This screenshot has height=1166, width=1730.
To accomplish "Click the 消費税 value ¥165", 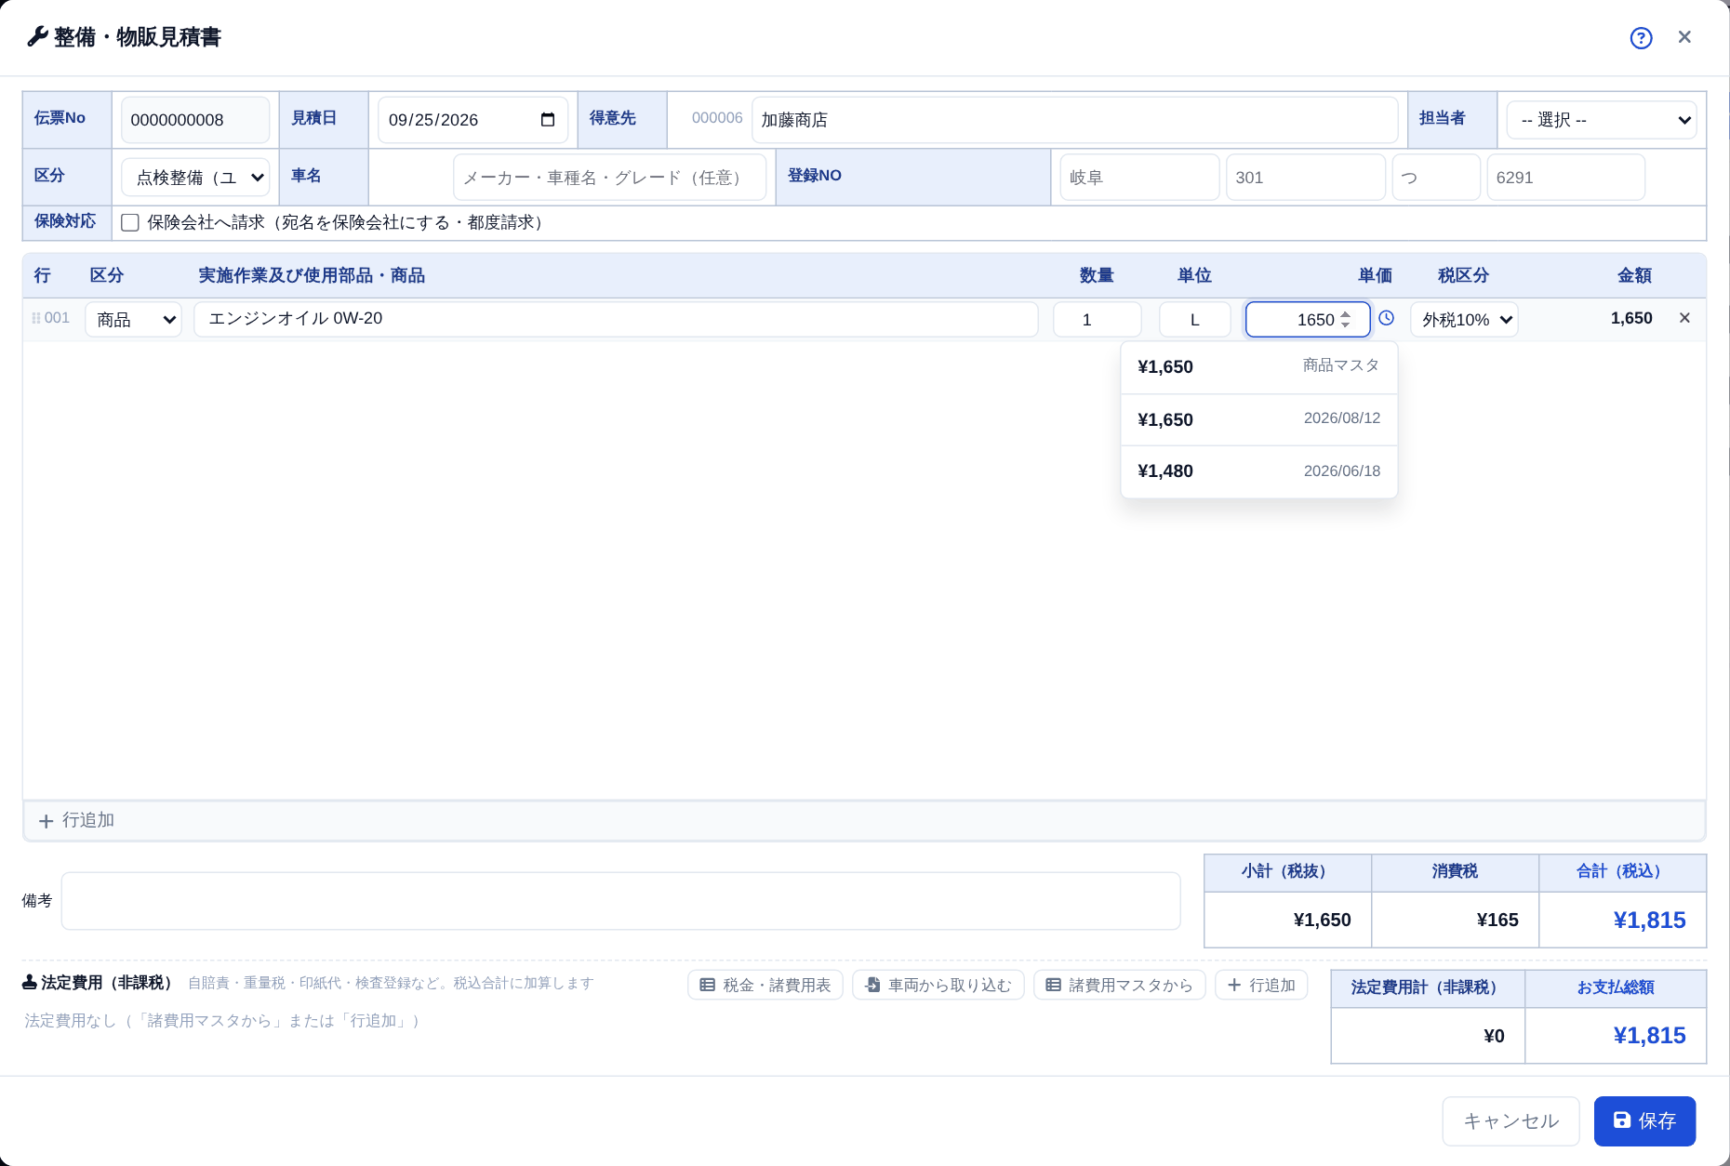I will click(x=1497, y=920).
